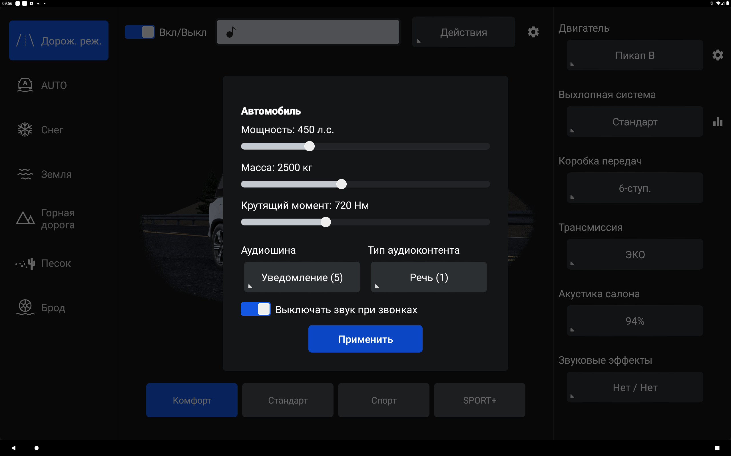Choose the Спорт drive mode

[383, 400]
